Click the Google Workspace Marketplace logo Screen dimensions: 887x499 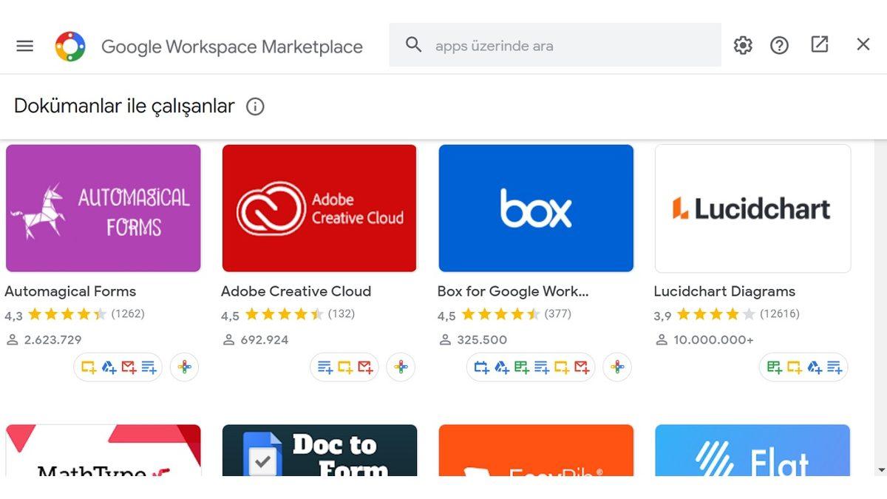pyautogui.click(x=71, y=45)
